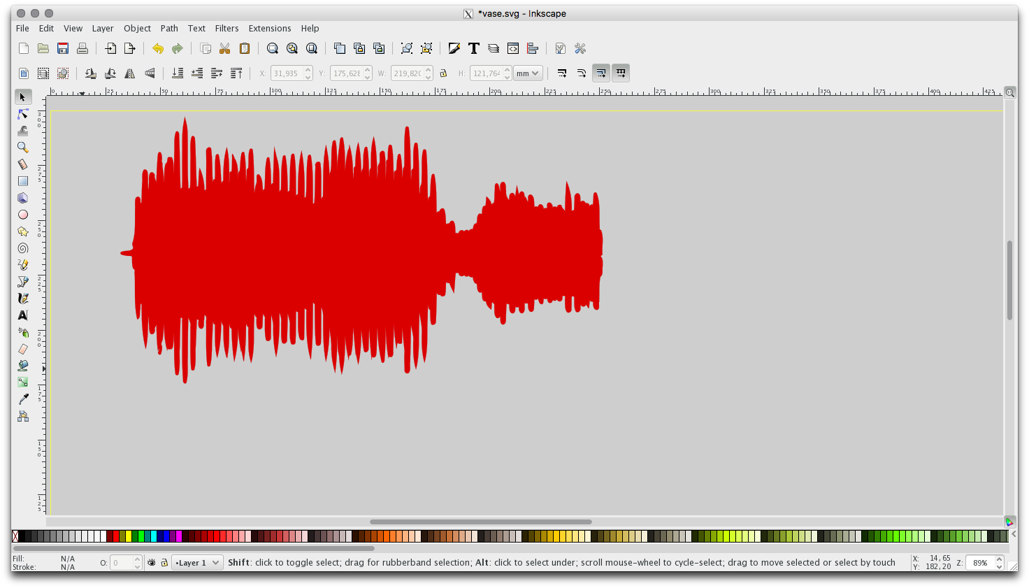Toggle move gradients with object
The height and width of the screenshot is (588, 1029).
(x=601, y=73)
